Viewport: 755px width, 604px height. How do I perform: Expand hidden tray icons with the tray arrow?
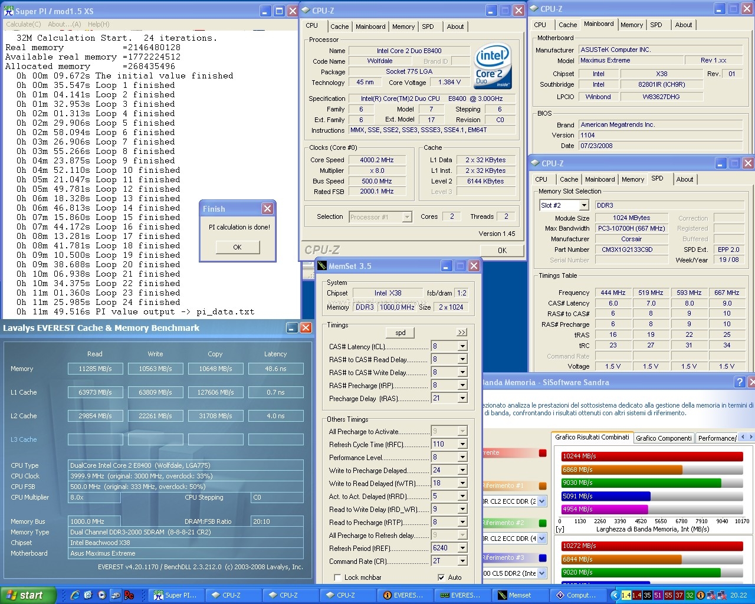(x=615, y=595)
